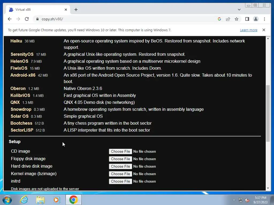Select the Virtual x86 tab
Image resolution: width=274 pixels, height=205 pixels.
tap(38, 10)
